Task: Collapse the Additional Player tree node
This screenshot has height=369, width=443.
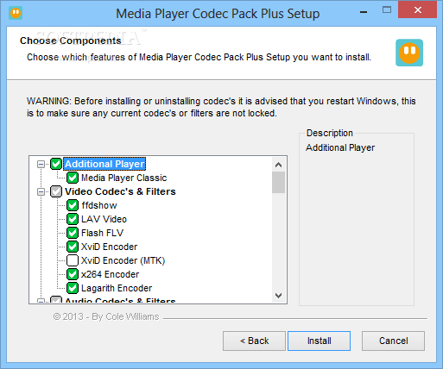Action: click(41, 165)
